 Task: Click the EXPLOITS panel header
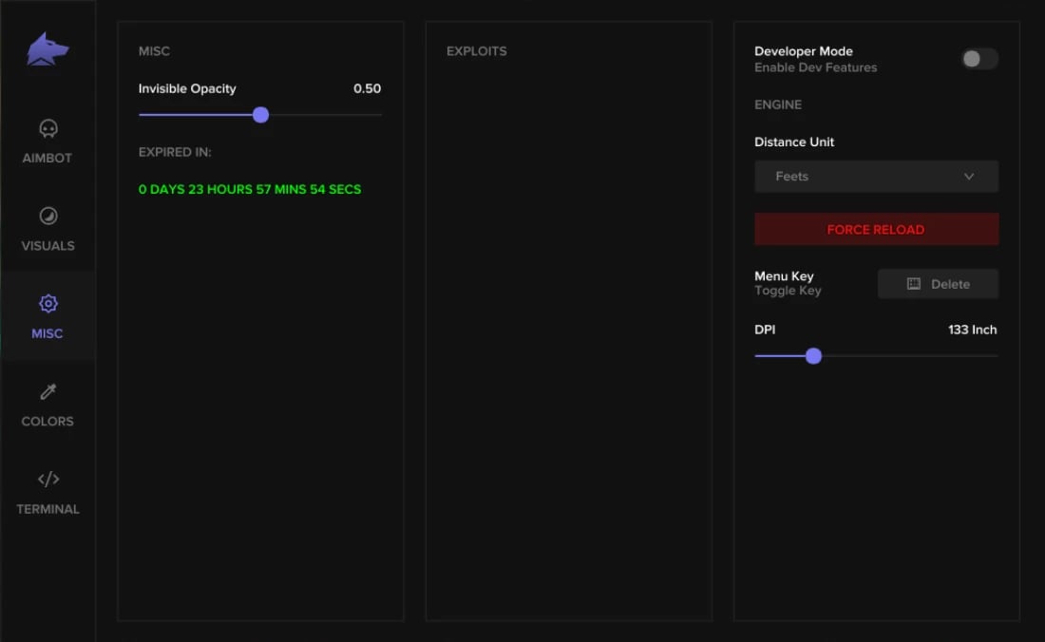tap(477, 51)
